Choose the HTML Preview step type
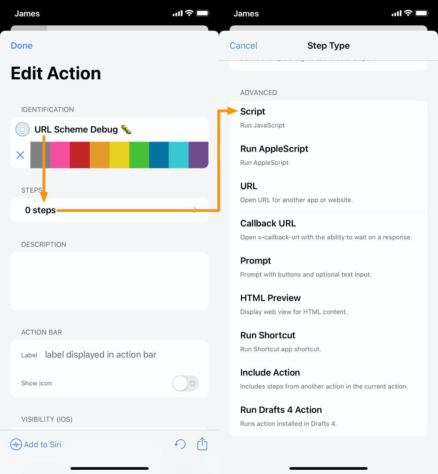Viewport: 438px width, 474px height. (x=328, y=305)
